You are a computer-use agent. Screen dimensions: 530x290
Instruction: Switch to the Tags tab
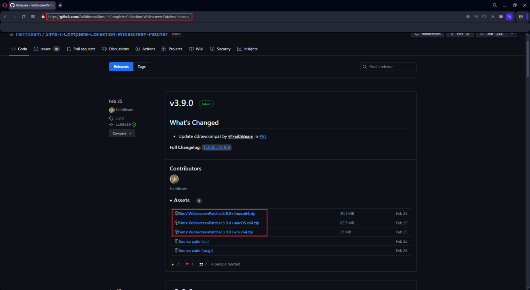[141, 67]
